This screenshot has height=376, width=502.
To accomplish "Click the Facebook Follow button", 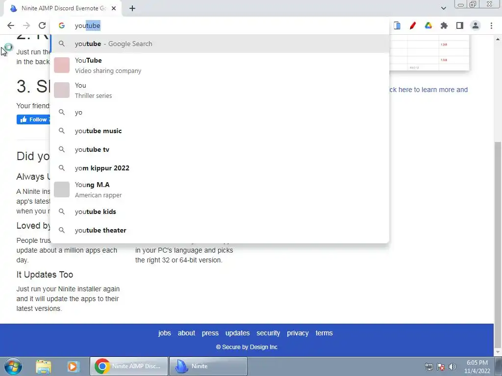I will click(34, 119).
